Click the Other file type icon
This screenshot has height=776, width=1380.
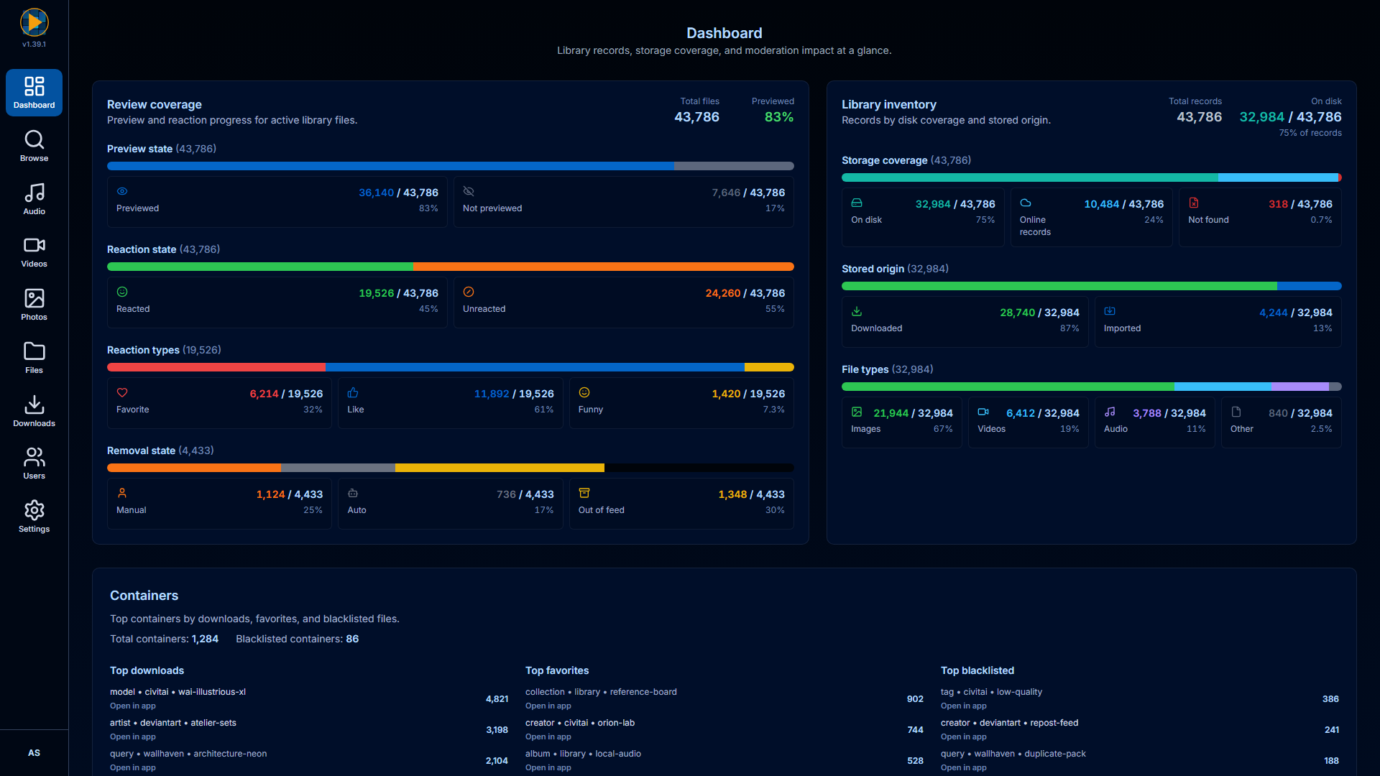1236,412
